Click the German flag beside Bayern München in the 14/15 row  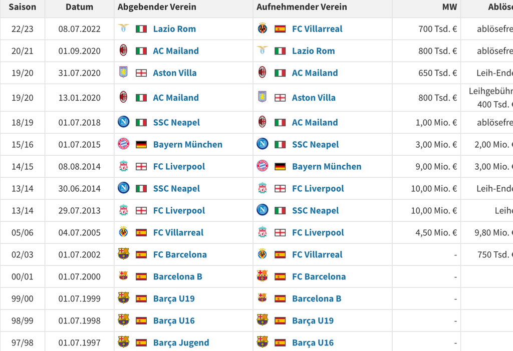280,166
